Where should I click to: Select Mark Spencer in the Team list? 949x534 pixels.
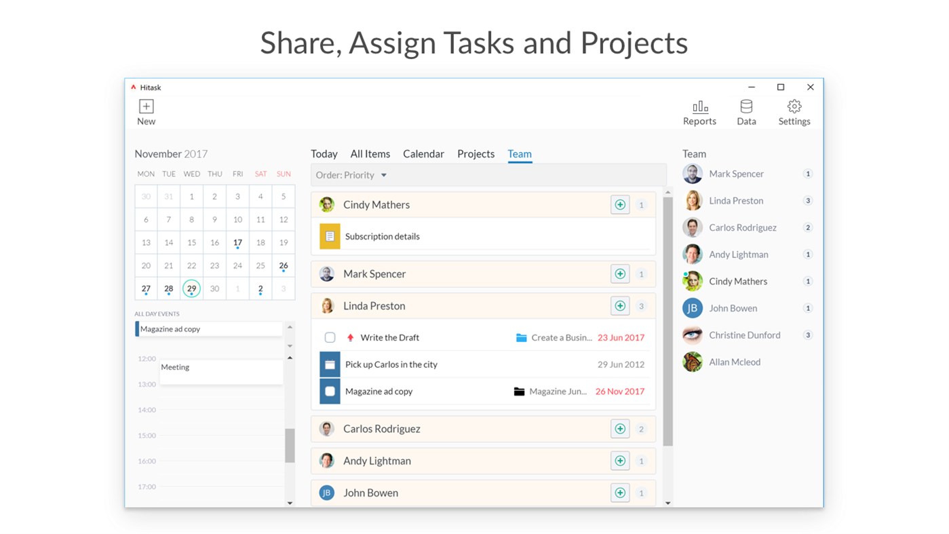coord(736,174)
